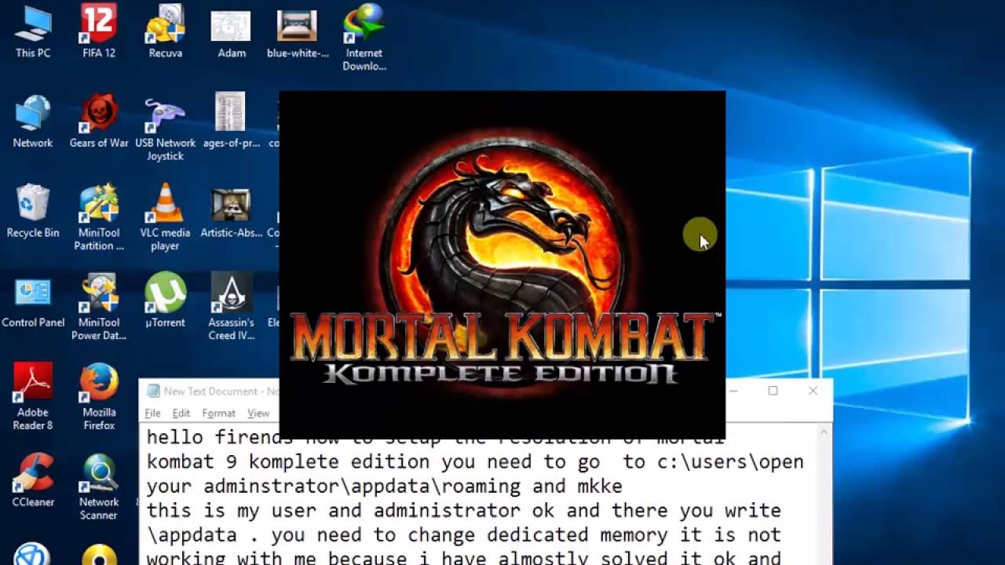
Task: Click the words "dedicated memory" in Notepad
Action: (x=577, y=535)
